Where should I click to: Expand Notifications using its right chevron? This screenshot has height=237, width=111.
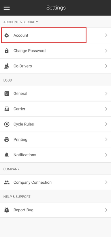[106, 155]
